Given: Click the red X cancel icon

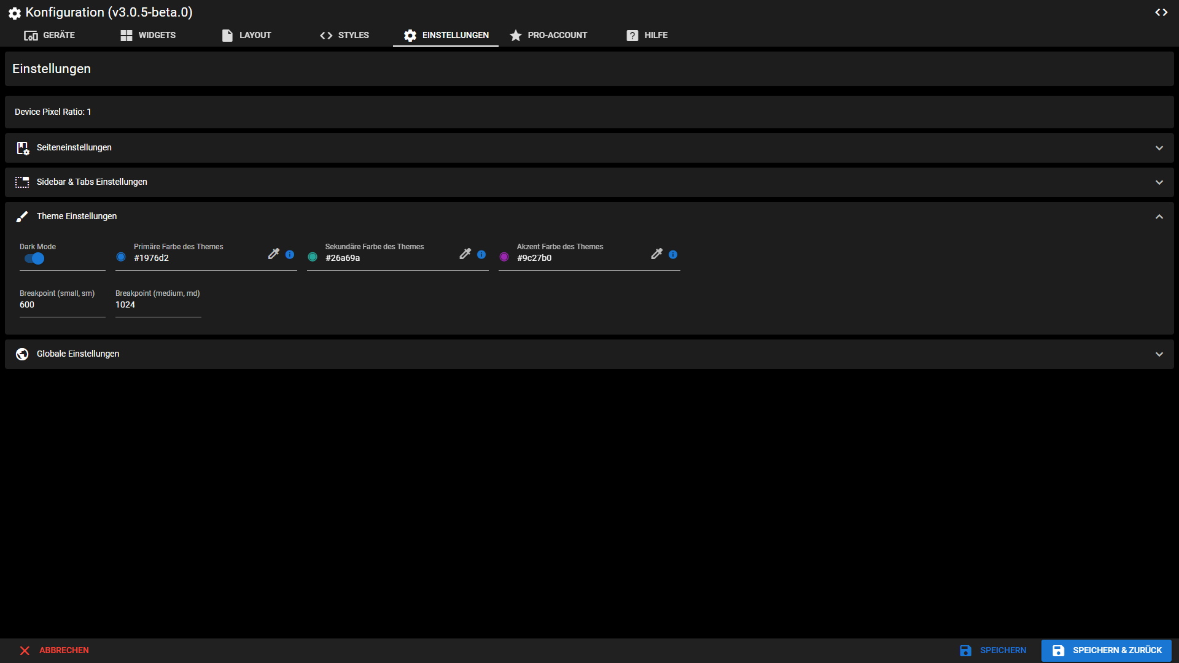Looking at the screenshot, I should [25, 651].
